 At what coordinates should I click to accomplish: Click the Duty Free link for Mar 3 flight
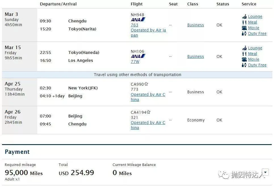click(257, 33)
